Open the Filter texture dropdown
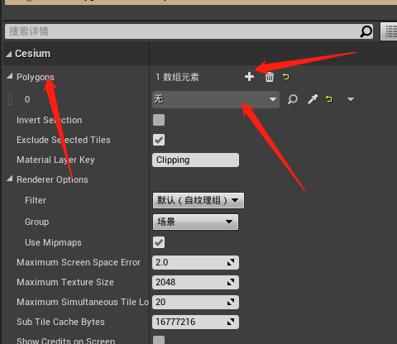 click(x=198, y=200)
